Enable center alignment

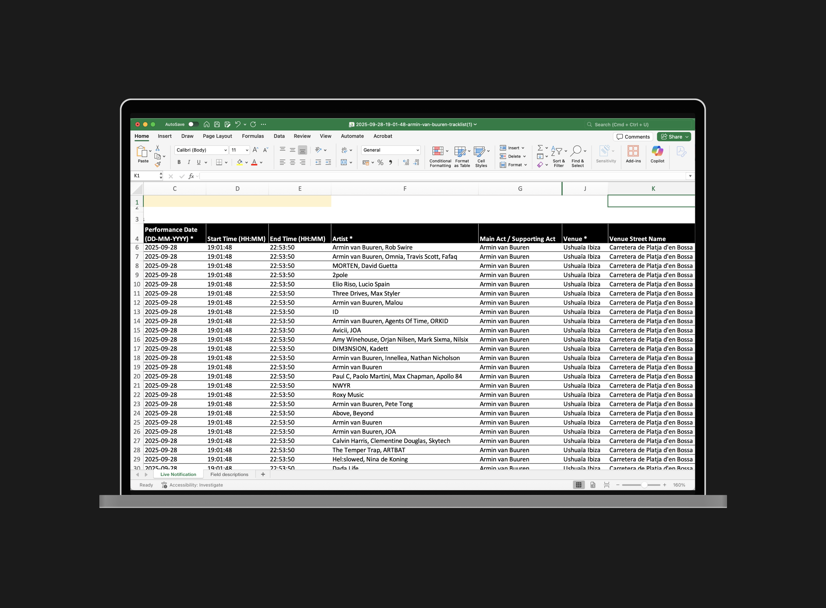pyautogui.click(x=293, y=162)
